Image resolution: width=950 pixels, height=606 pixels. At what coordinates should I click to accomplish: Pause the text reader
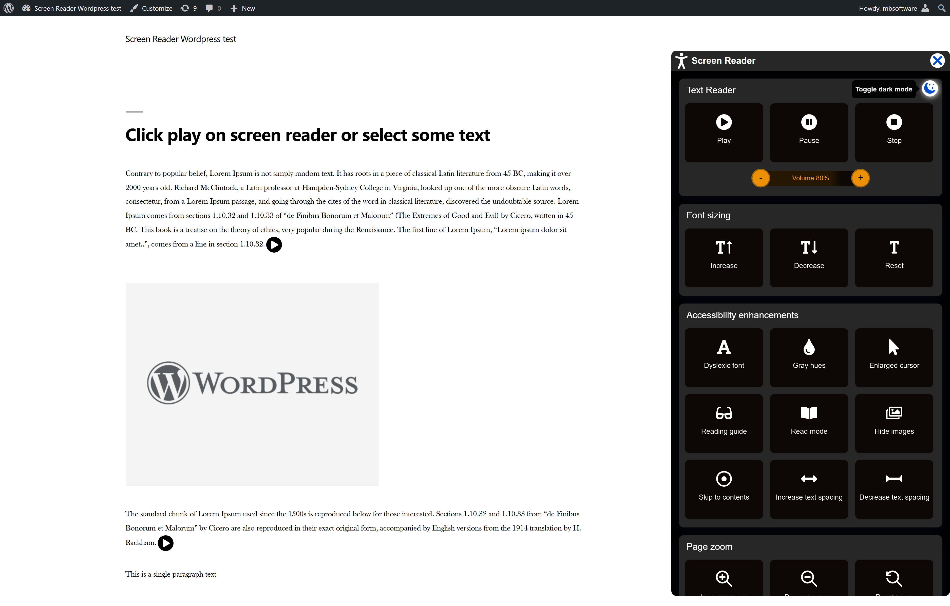tap(809, 132)
